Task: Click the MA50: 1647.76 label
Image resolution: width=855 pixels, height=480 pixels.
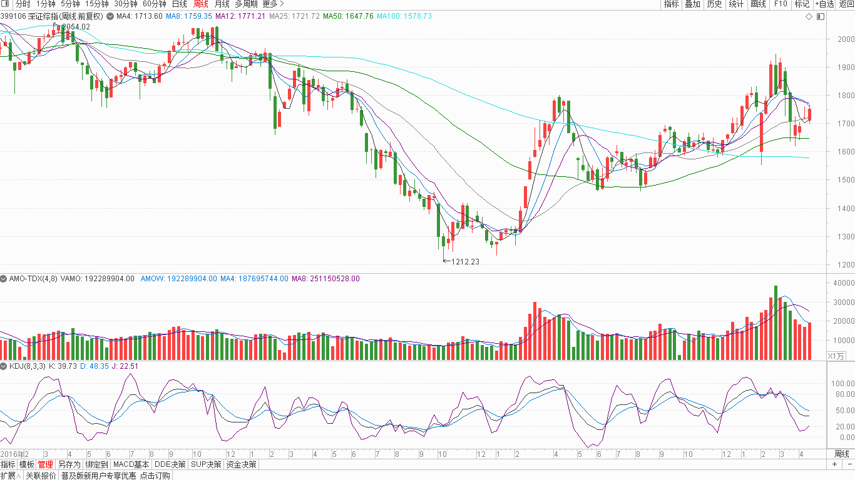Action: [x=348, y=16]
